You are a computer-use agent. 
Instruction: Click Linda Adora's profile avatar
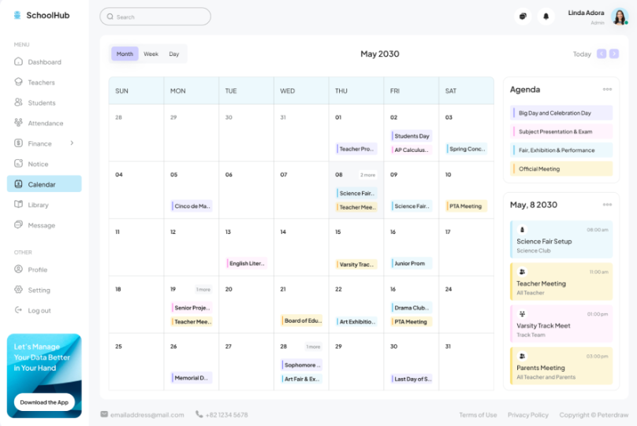620,17
